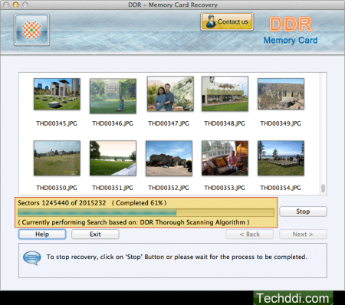The image size is (345, 305).
Task: Click the file list vertical scrollbar handle
Action: [x=324, y=189]
